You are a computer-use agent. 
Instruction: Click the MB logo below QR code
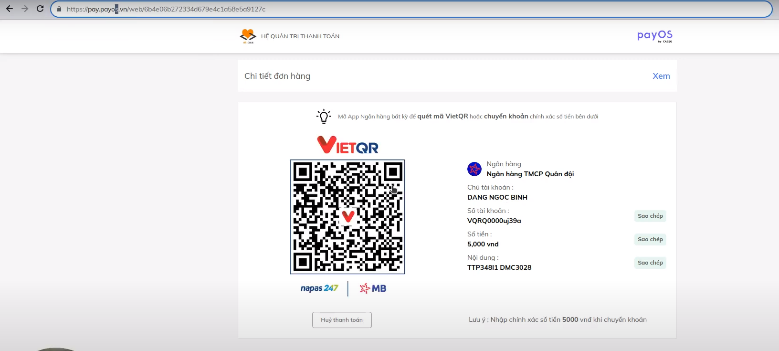click(x=373, y=288)
